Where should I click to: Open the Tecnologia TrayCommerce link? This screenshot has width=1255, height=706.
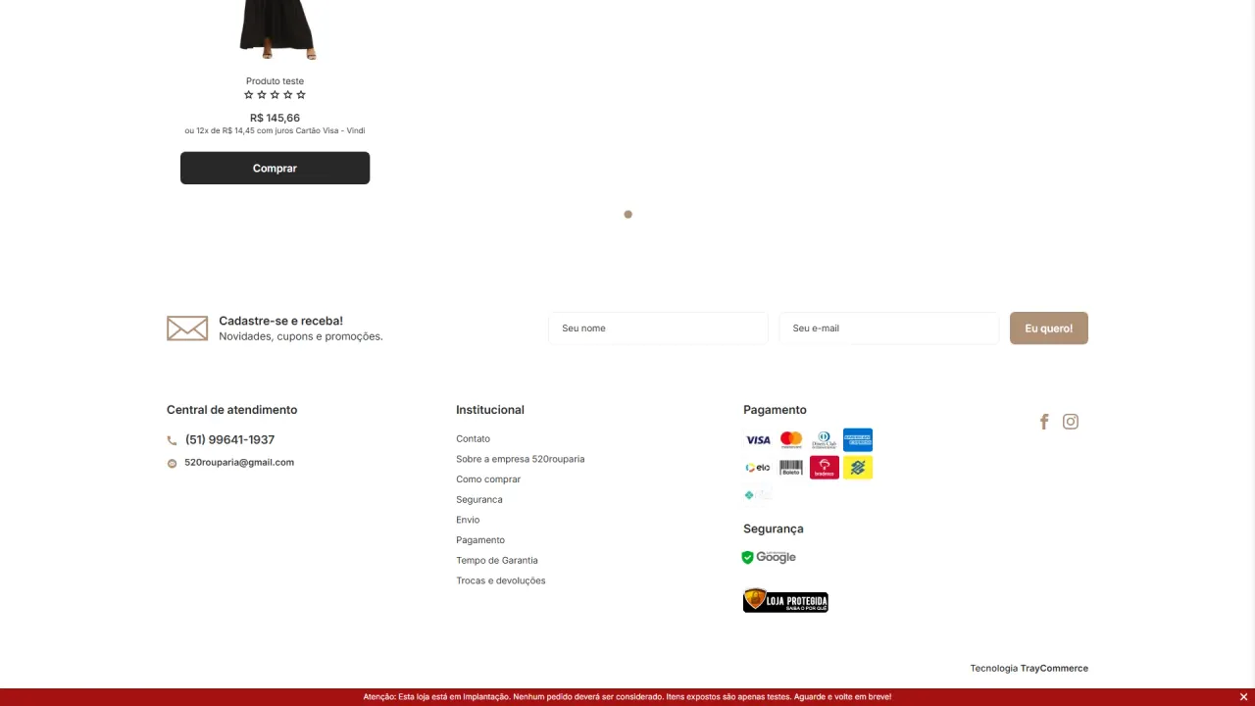tap(1029, 668)
